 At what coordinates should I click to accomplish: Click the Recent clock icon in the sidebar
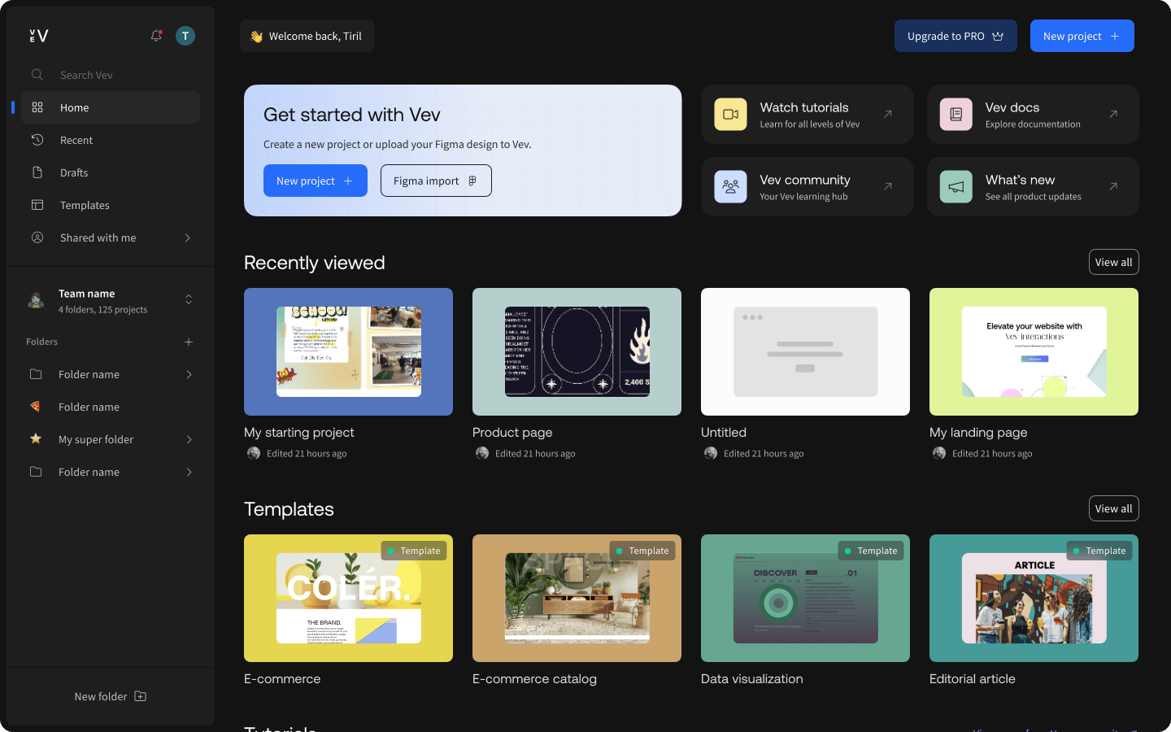pyautogui.click(x=37, y=140)
